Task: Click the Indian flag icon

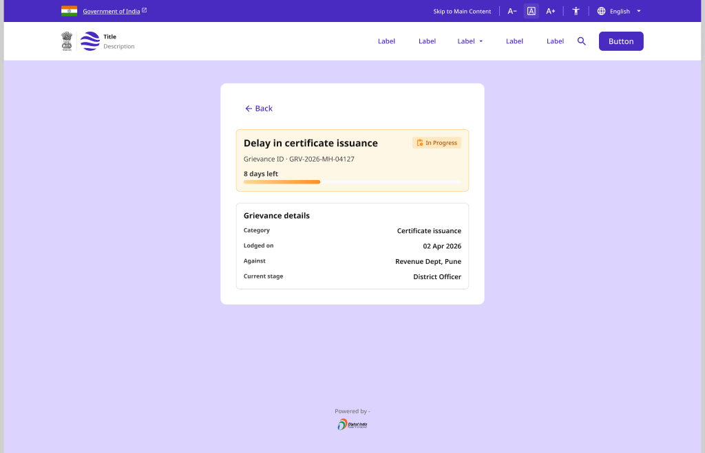Action: tap(69, 11)
